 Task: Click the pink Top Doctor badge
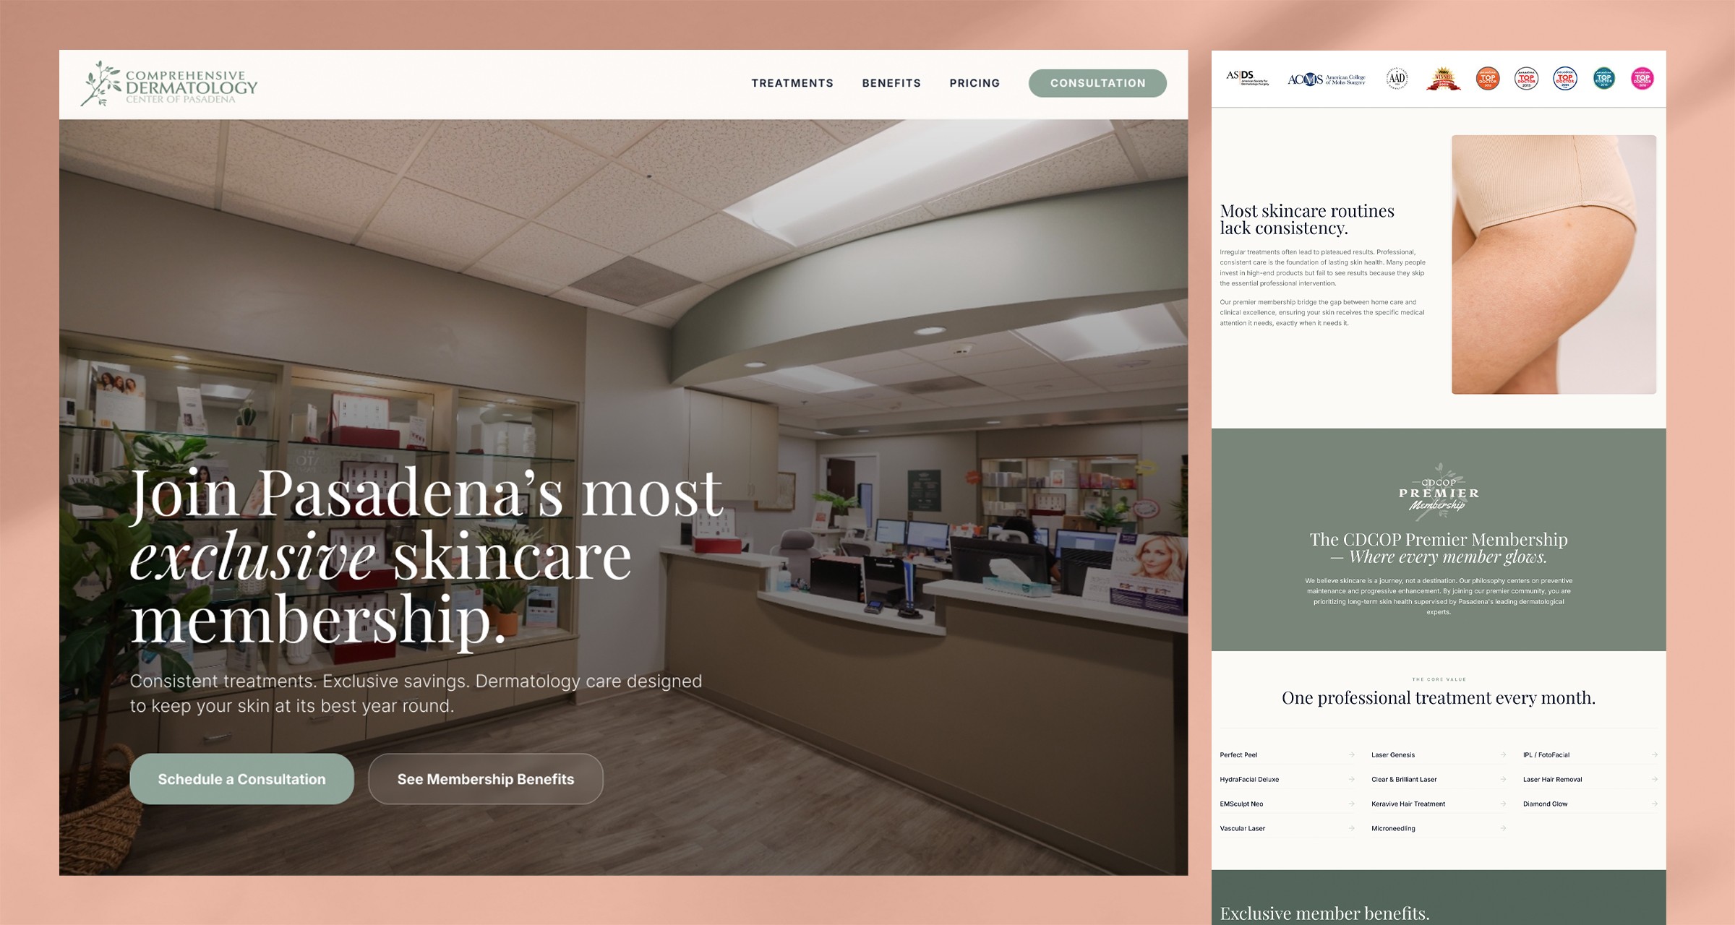(x=1642, y=78)
